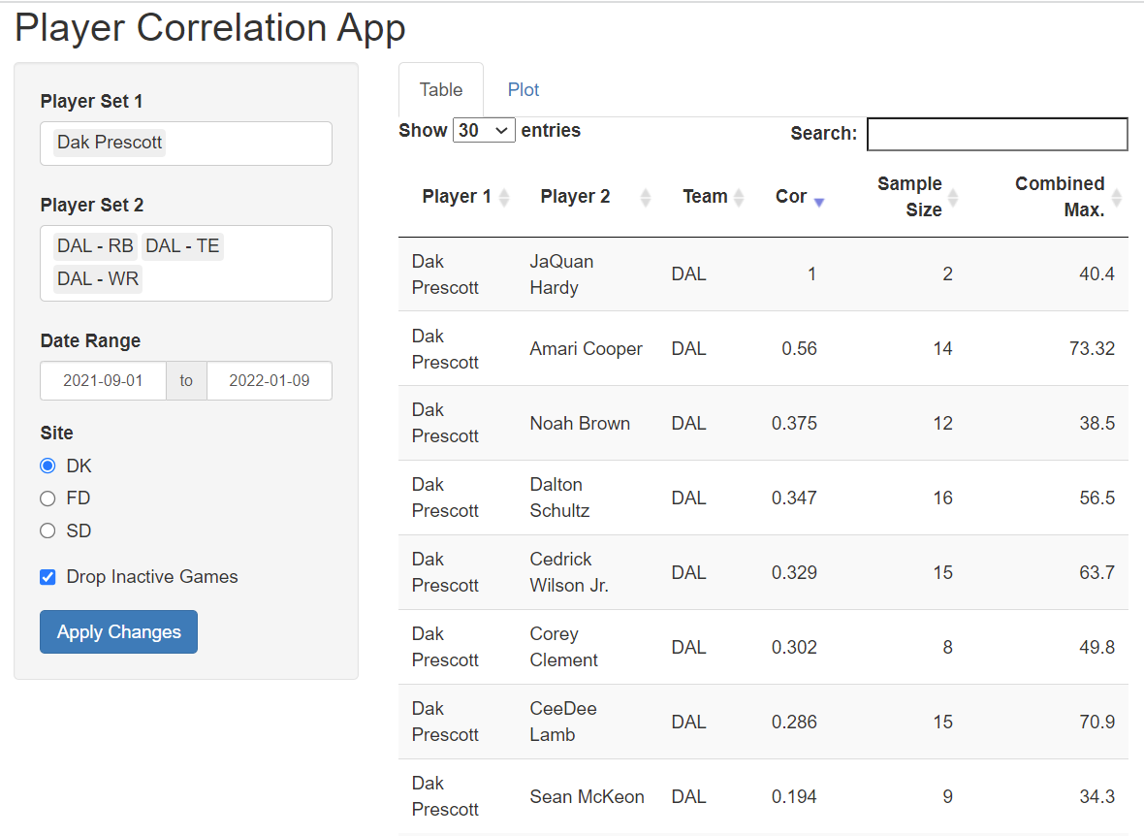
Task: Click the Player 1 column header text
Action: (457, 197)
